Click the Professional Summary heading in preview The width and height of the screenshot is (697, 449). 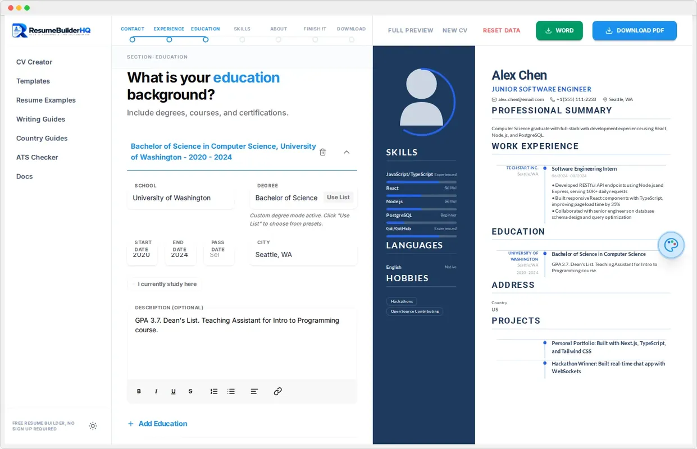click(552, 111)
